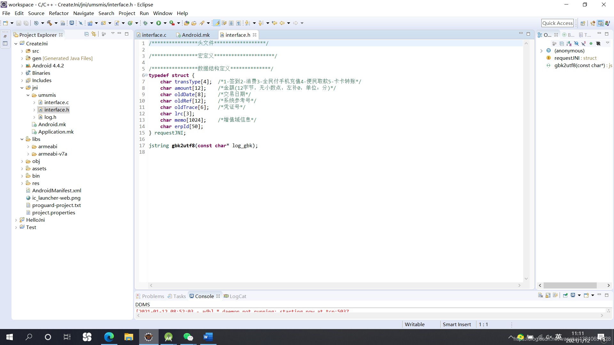Open AndroidManifest.xml in the project tree
Viewport: 614px width, 345px height.
tap(57, 190)
